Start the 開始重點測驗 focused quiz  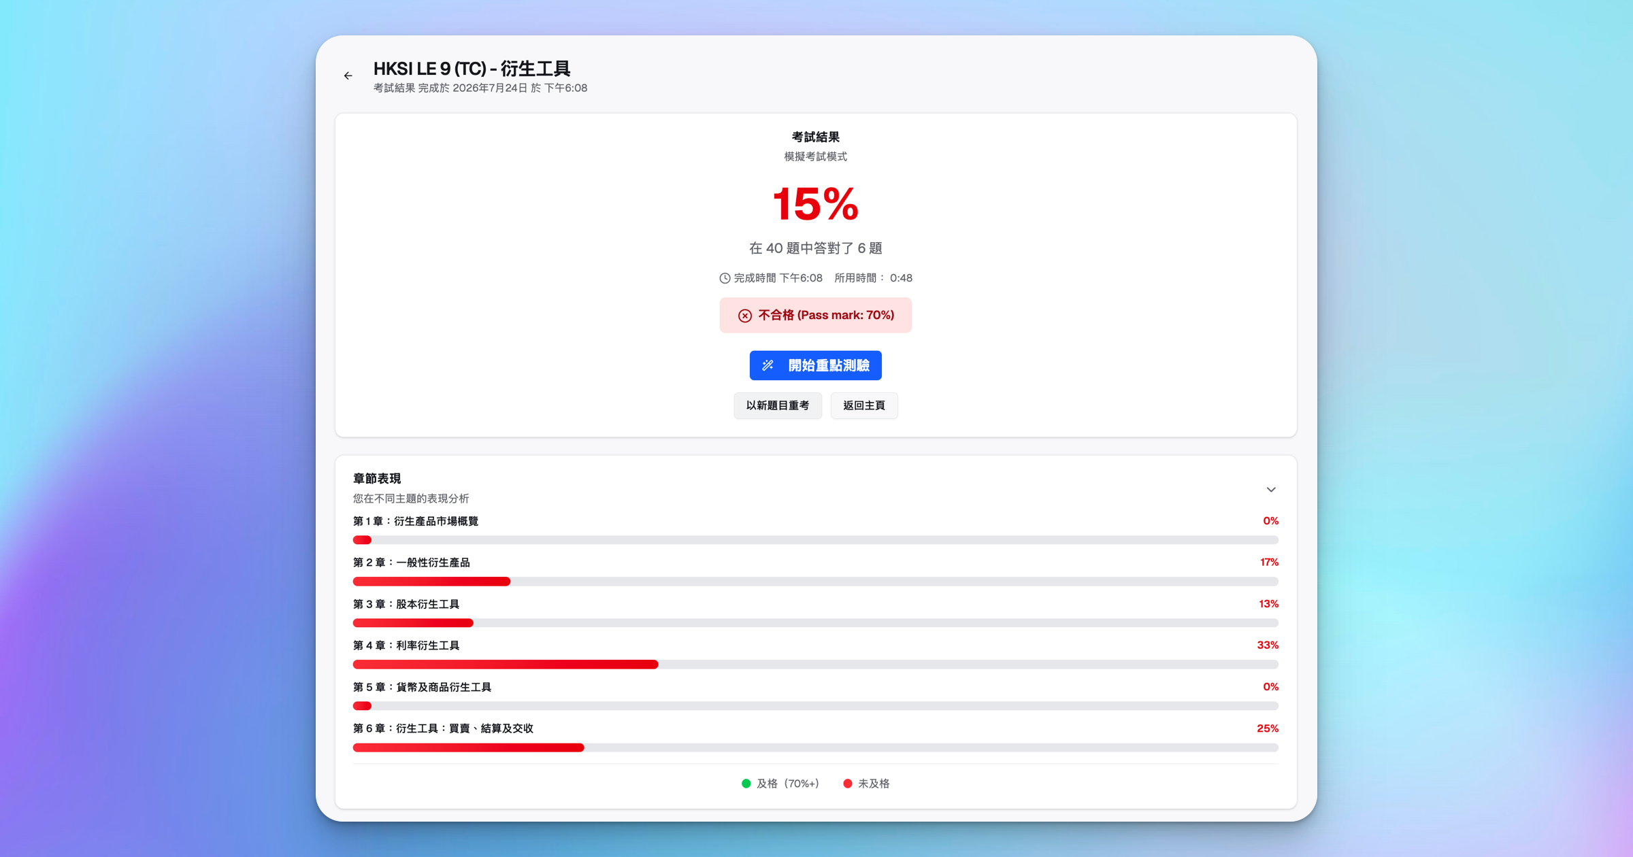tap(815, 365)
